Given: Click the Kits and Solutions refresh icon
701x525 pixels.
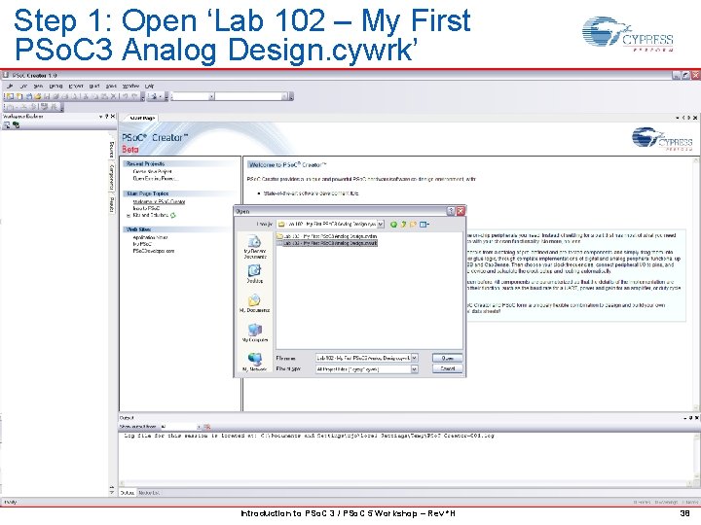Looking at the screenshot, I should 173,215.
